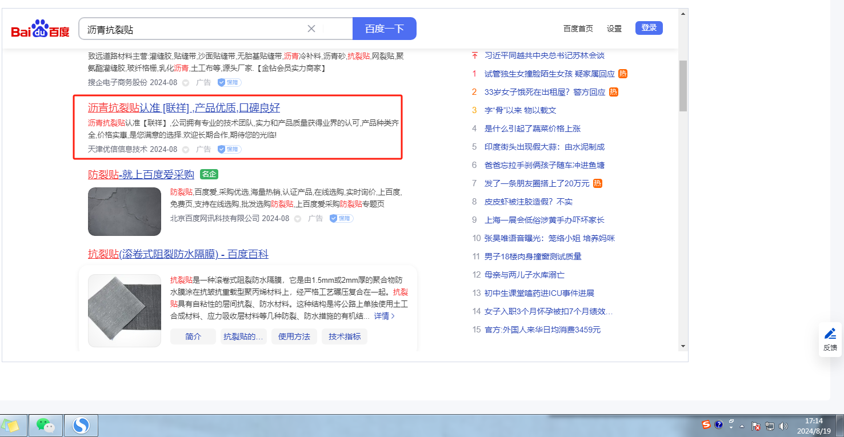Select the 技术指标 tab in the Baike card
The width and height of the screenshot is (844, 437).
click(345, 336)
